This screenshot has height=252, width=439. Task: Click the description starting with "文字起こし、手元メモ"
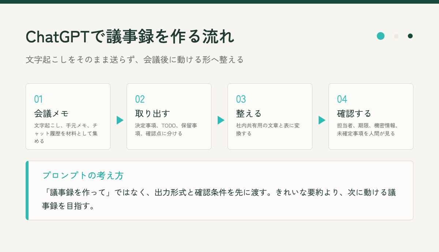click(66, 133)
